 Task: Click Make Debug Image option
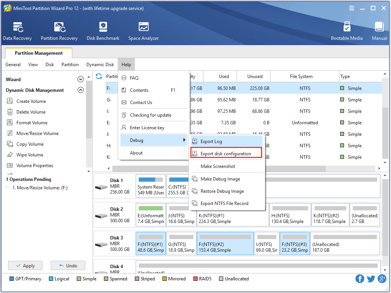220,179
